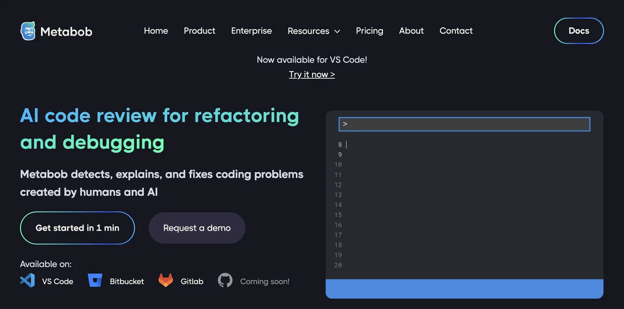Open the About page
The height and width of the screenshot is (309, 624).
tap(411, 31)
